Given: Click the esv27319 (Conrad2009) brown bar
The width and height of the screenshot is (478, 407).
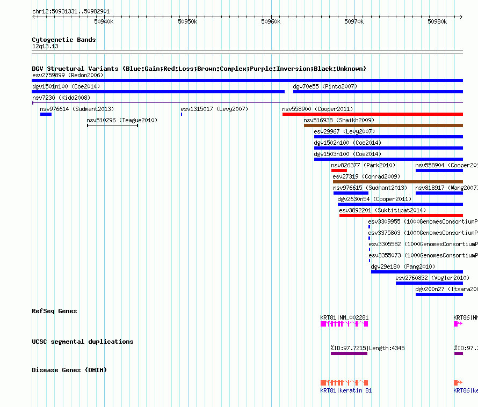Looking at the screenshot, I should tap(398, 182).
